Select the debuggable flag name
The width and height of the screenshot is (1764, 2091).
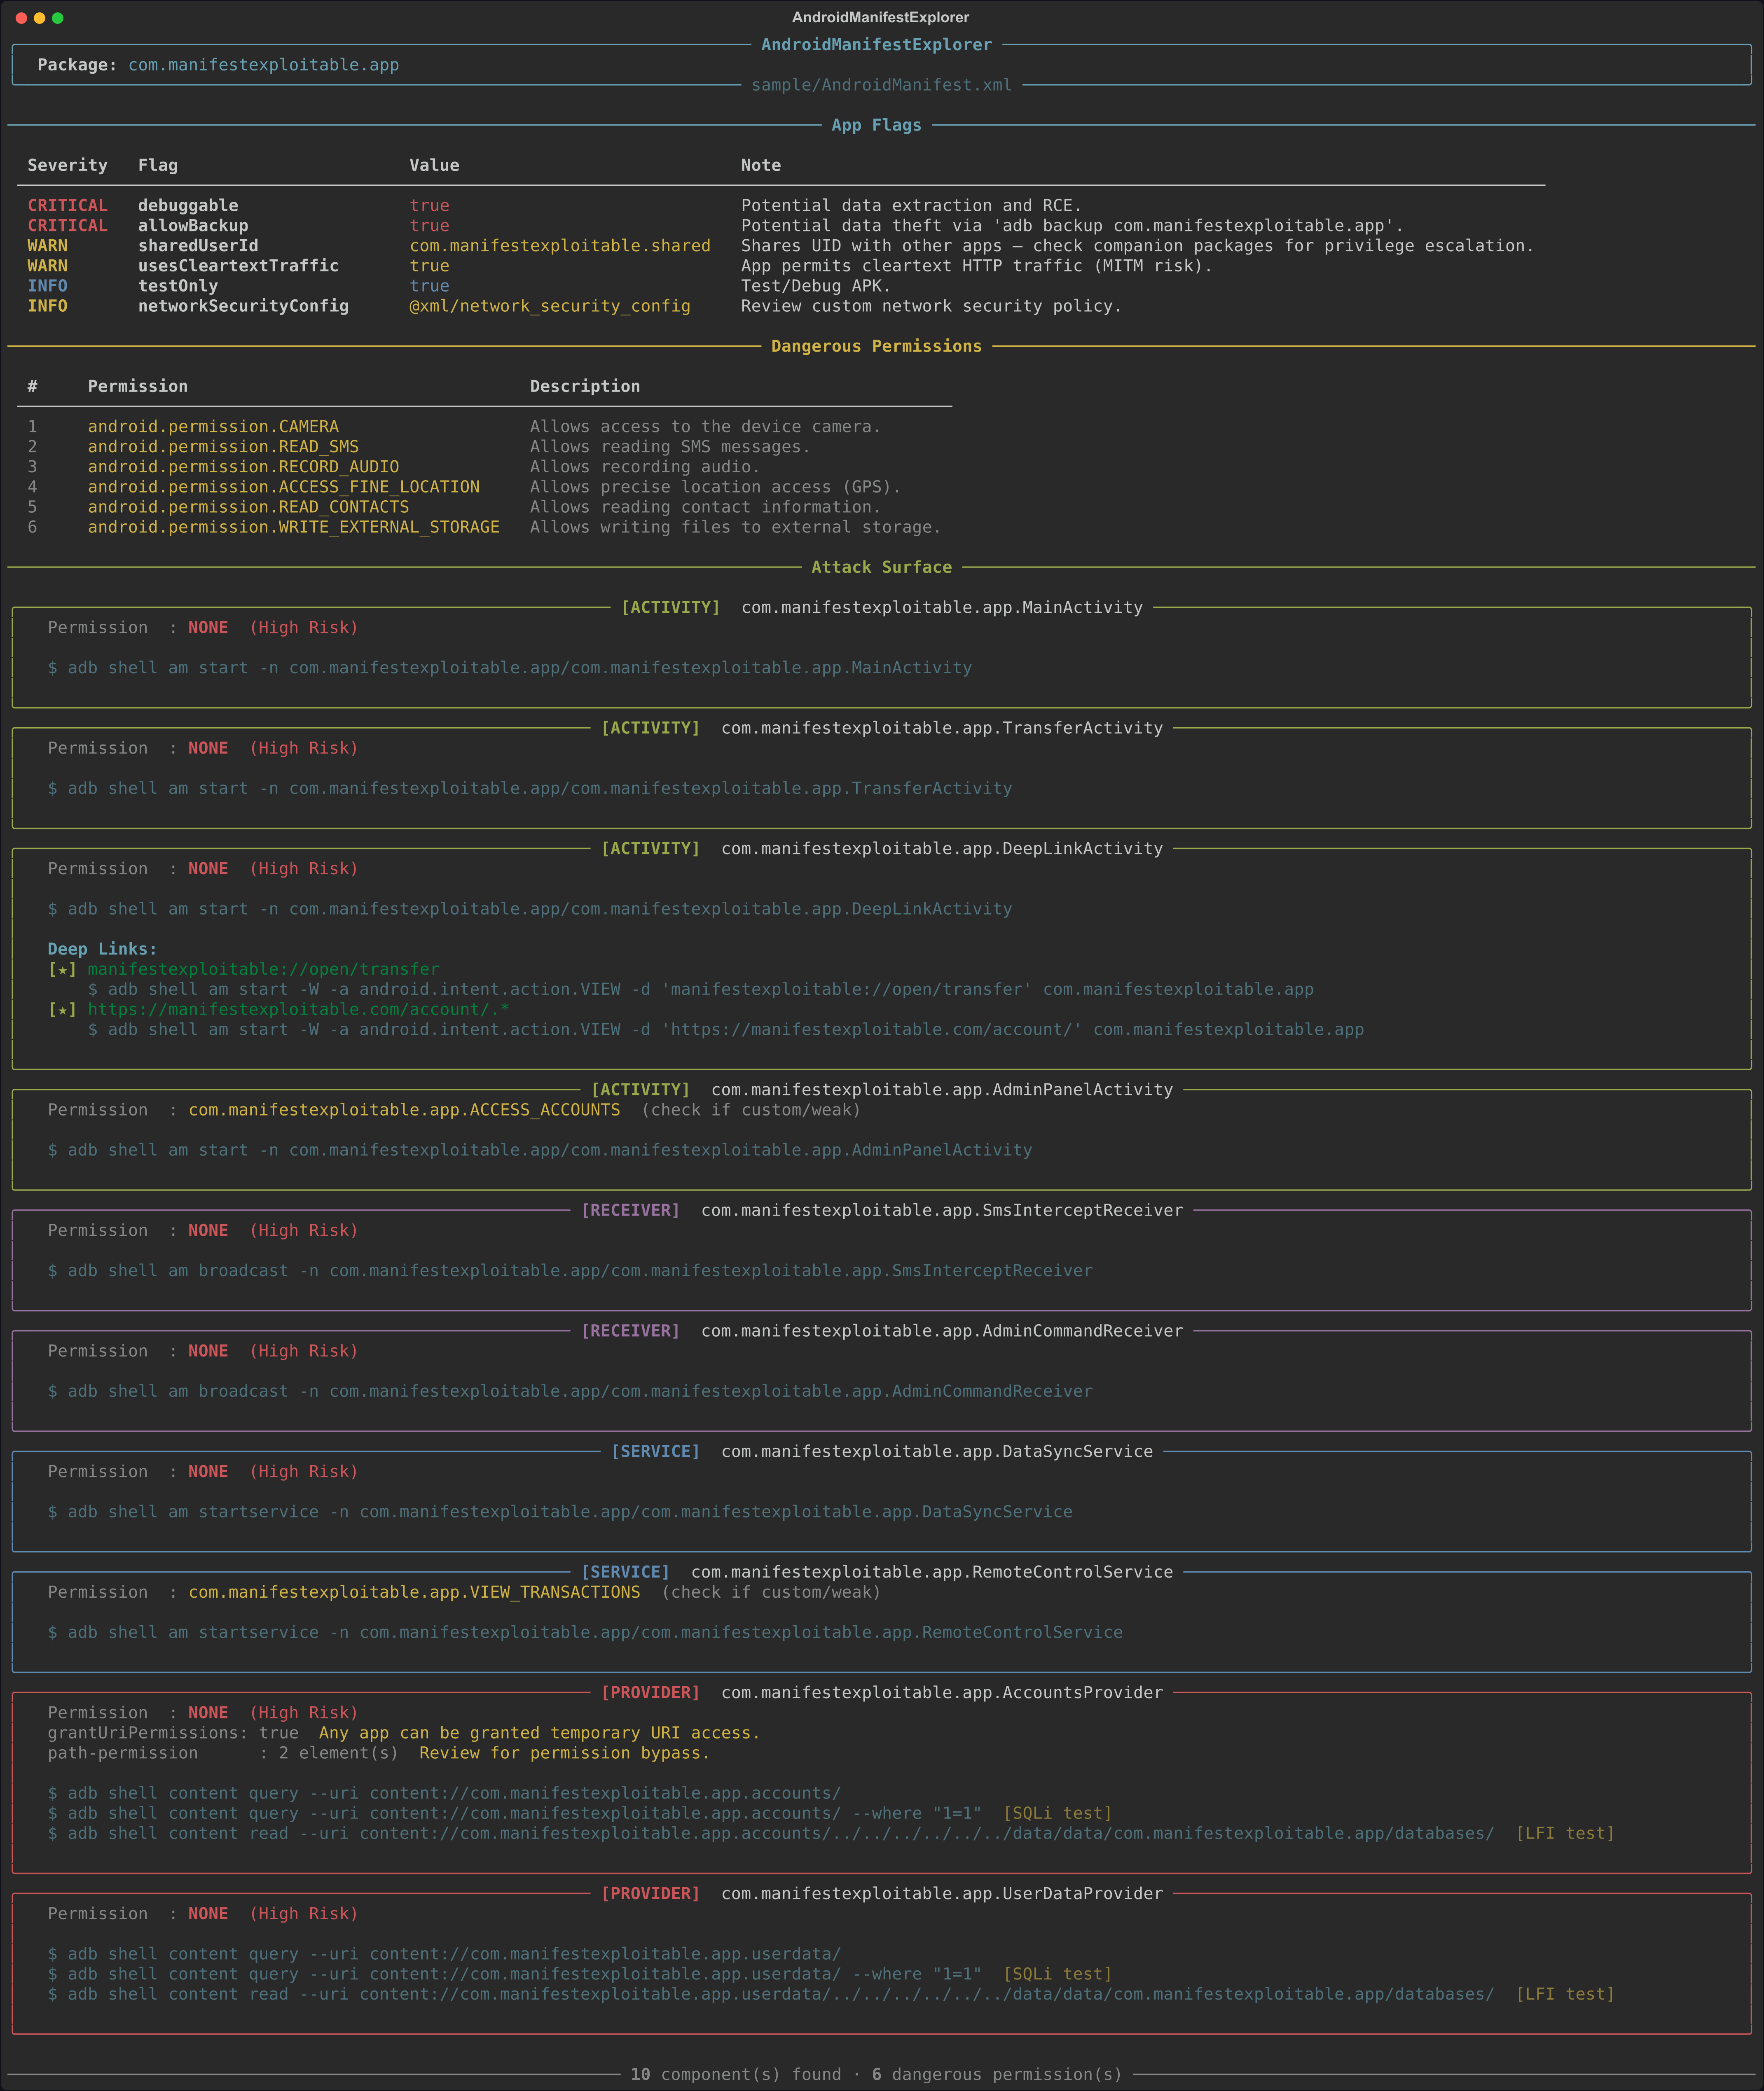[188, 206]
